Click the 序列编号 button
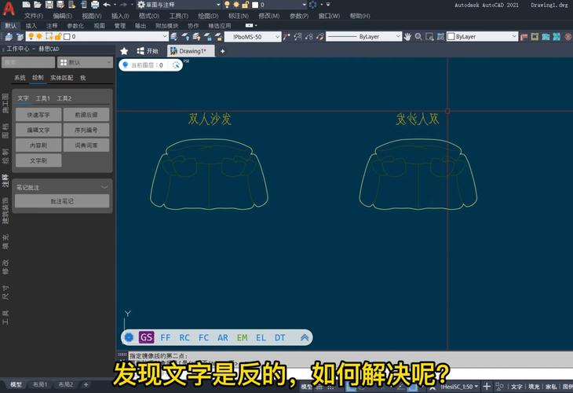Screen dimensions: 573x393 [86, 130]
